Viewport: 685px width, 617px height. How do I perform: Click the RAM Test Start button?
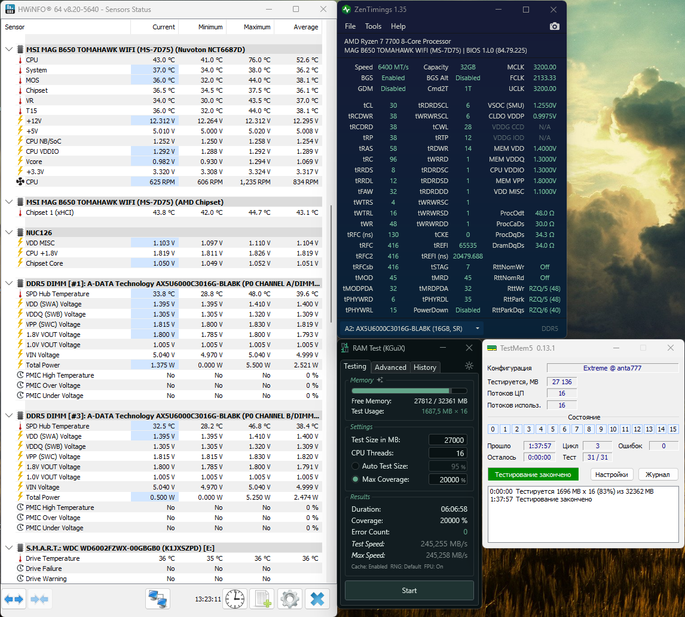pyautogui.click(x=409, y=590)
